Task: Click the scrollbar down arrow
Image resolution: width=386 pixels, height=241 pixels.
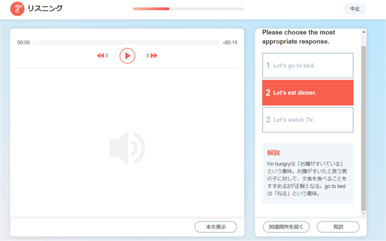Action: click(x=364, y=213)
